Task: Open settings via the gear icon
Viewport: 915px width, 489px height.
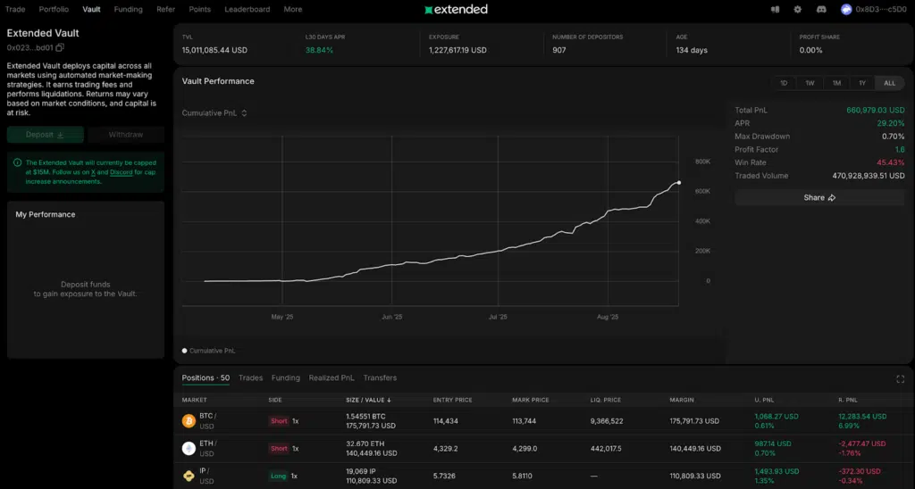Action: 798,10
